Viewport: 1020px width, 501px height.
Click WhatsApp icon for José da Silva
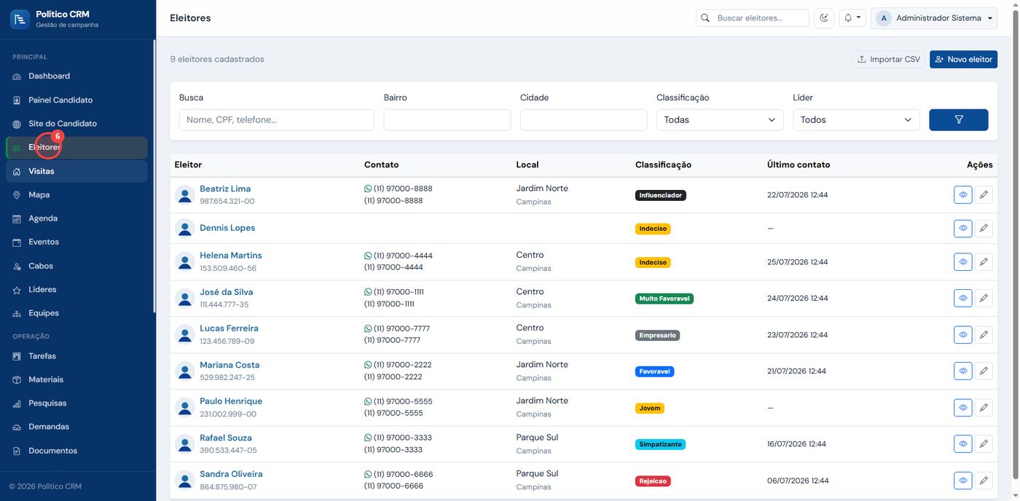368,292
